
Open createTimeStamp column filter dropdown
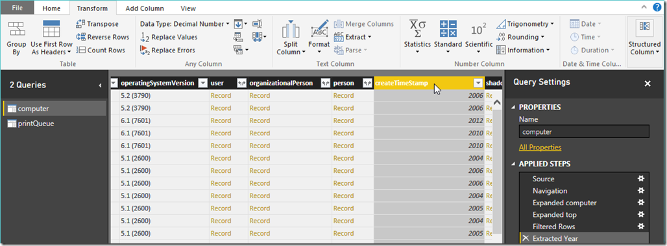pyautogui.click(x=479, y=83)
